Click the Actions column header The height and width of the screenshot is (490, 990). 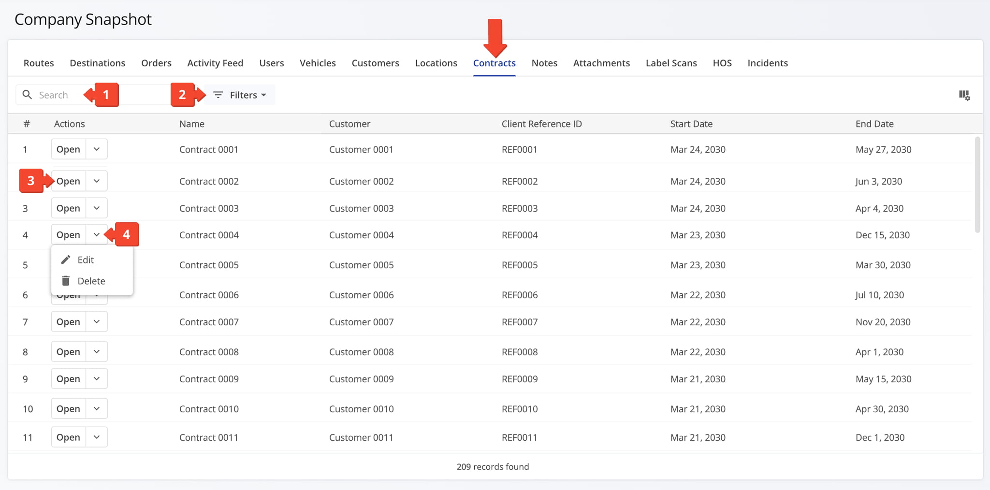pos(69,124)
